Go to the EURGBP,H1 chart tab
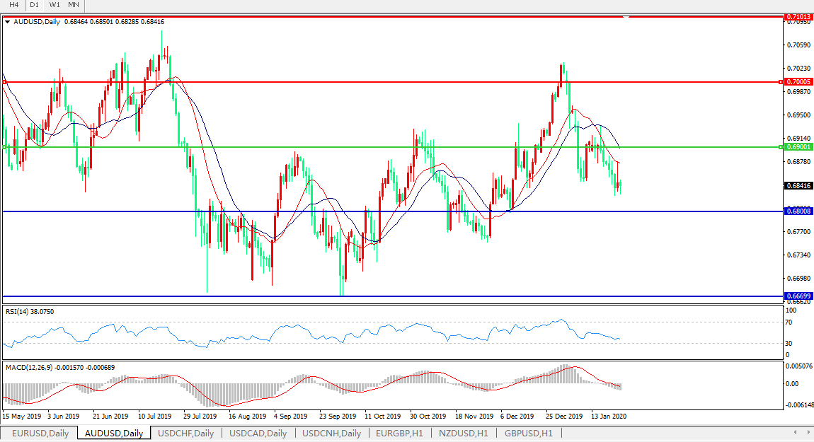814x442 pixels. tap(399, 433)
